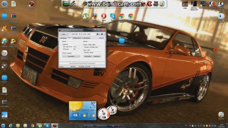228x128 pixels.
Task: Switch to the Изображение tab in Bandicam
Action: pos(77,38)
